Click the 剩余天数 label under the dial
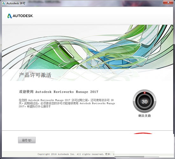Image resolution: width=175 pixels, height=159 pixels. (x=144, y=116)
